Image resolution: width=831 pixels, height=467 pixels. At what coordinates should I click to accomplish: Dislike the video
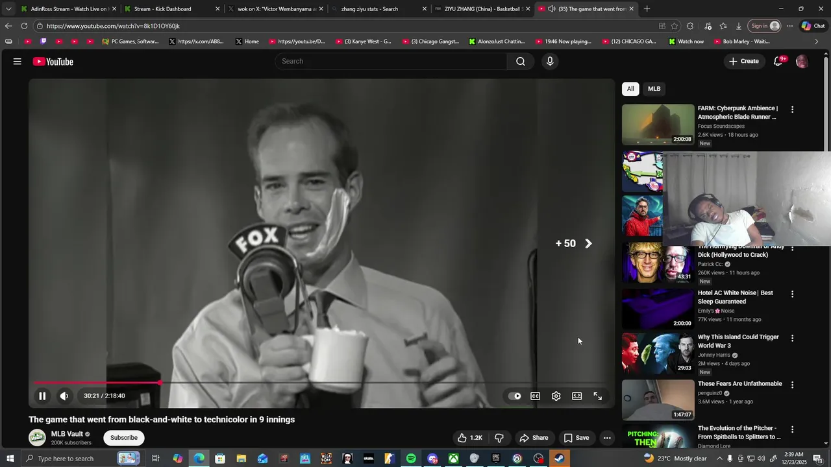coord(499,438)
